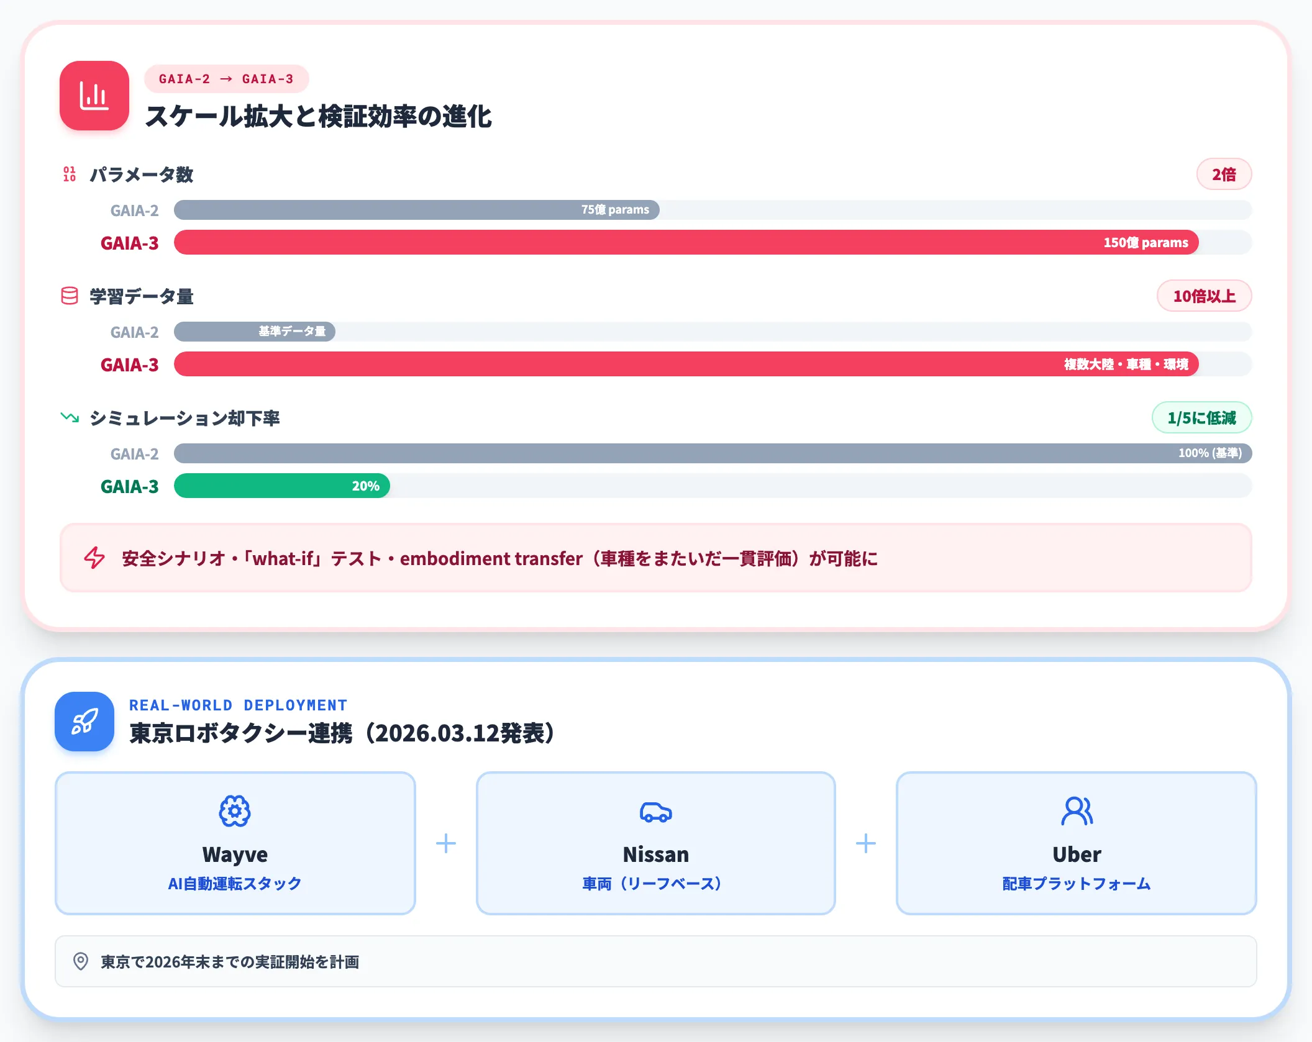Click the 100% (基準) GAIA-2 bar
This screenshot has height=1042, width=1312.
(x=713, y=453)
